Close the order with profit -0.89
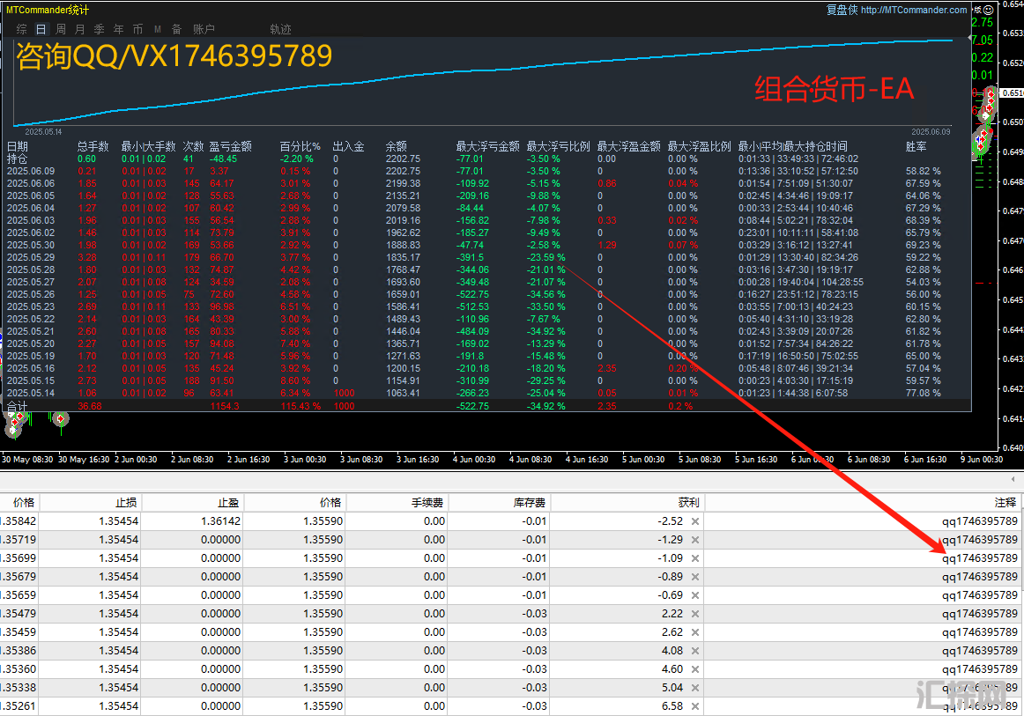The image size is (1024, 716). (694, 577)
